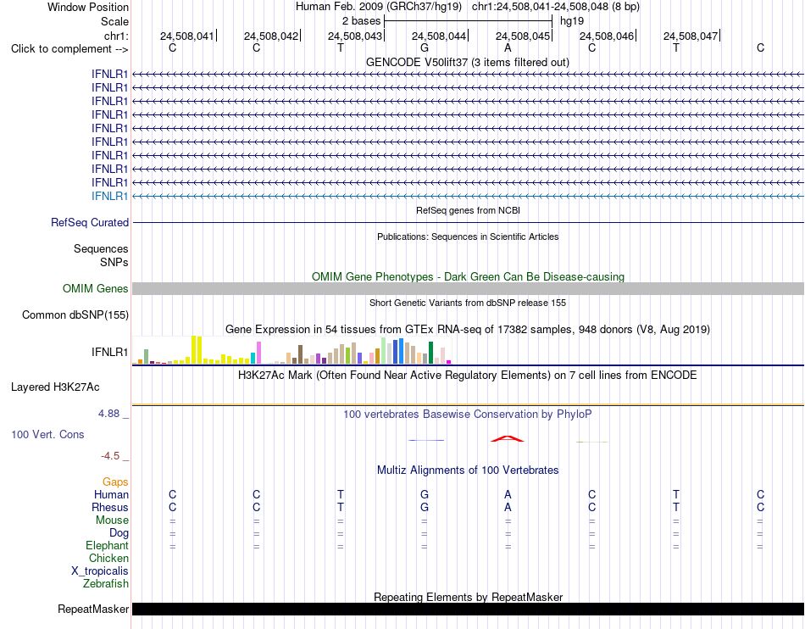Click the hg19 text beside the scale bar
This screenshot has height=629, width=805.
[571, 21]
